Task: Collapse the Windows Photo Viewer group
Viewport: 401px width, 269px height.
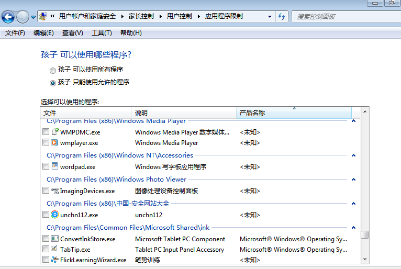Action: pyautogui.click(x=354, y=180)
